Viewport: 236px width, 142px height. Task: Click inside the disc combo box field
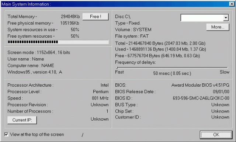point(202,18)
